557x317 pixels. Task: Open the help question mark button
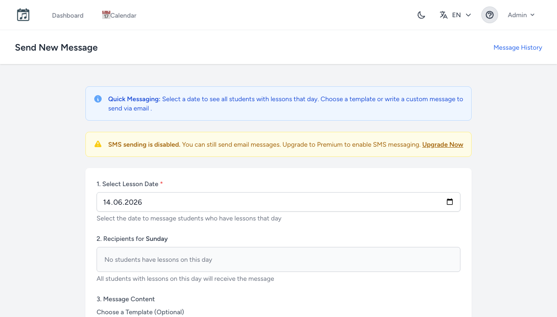tap(490, 15)
